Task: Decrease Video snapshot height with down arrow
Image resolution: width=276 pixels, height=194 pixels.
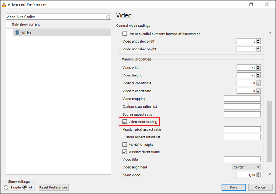Action: click(x=258, y=50)
